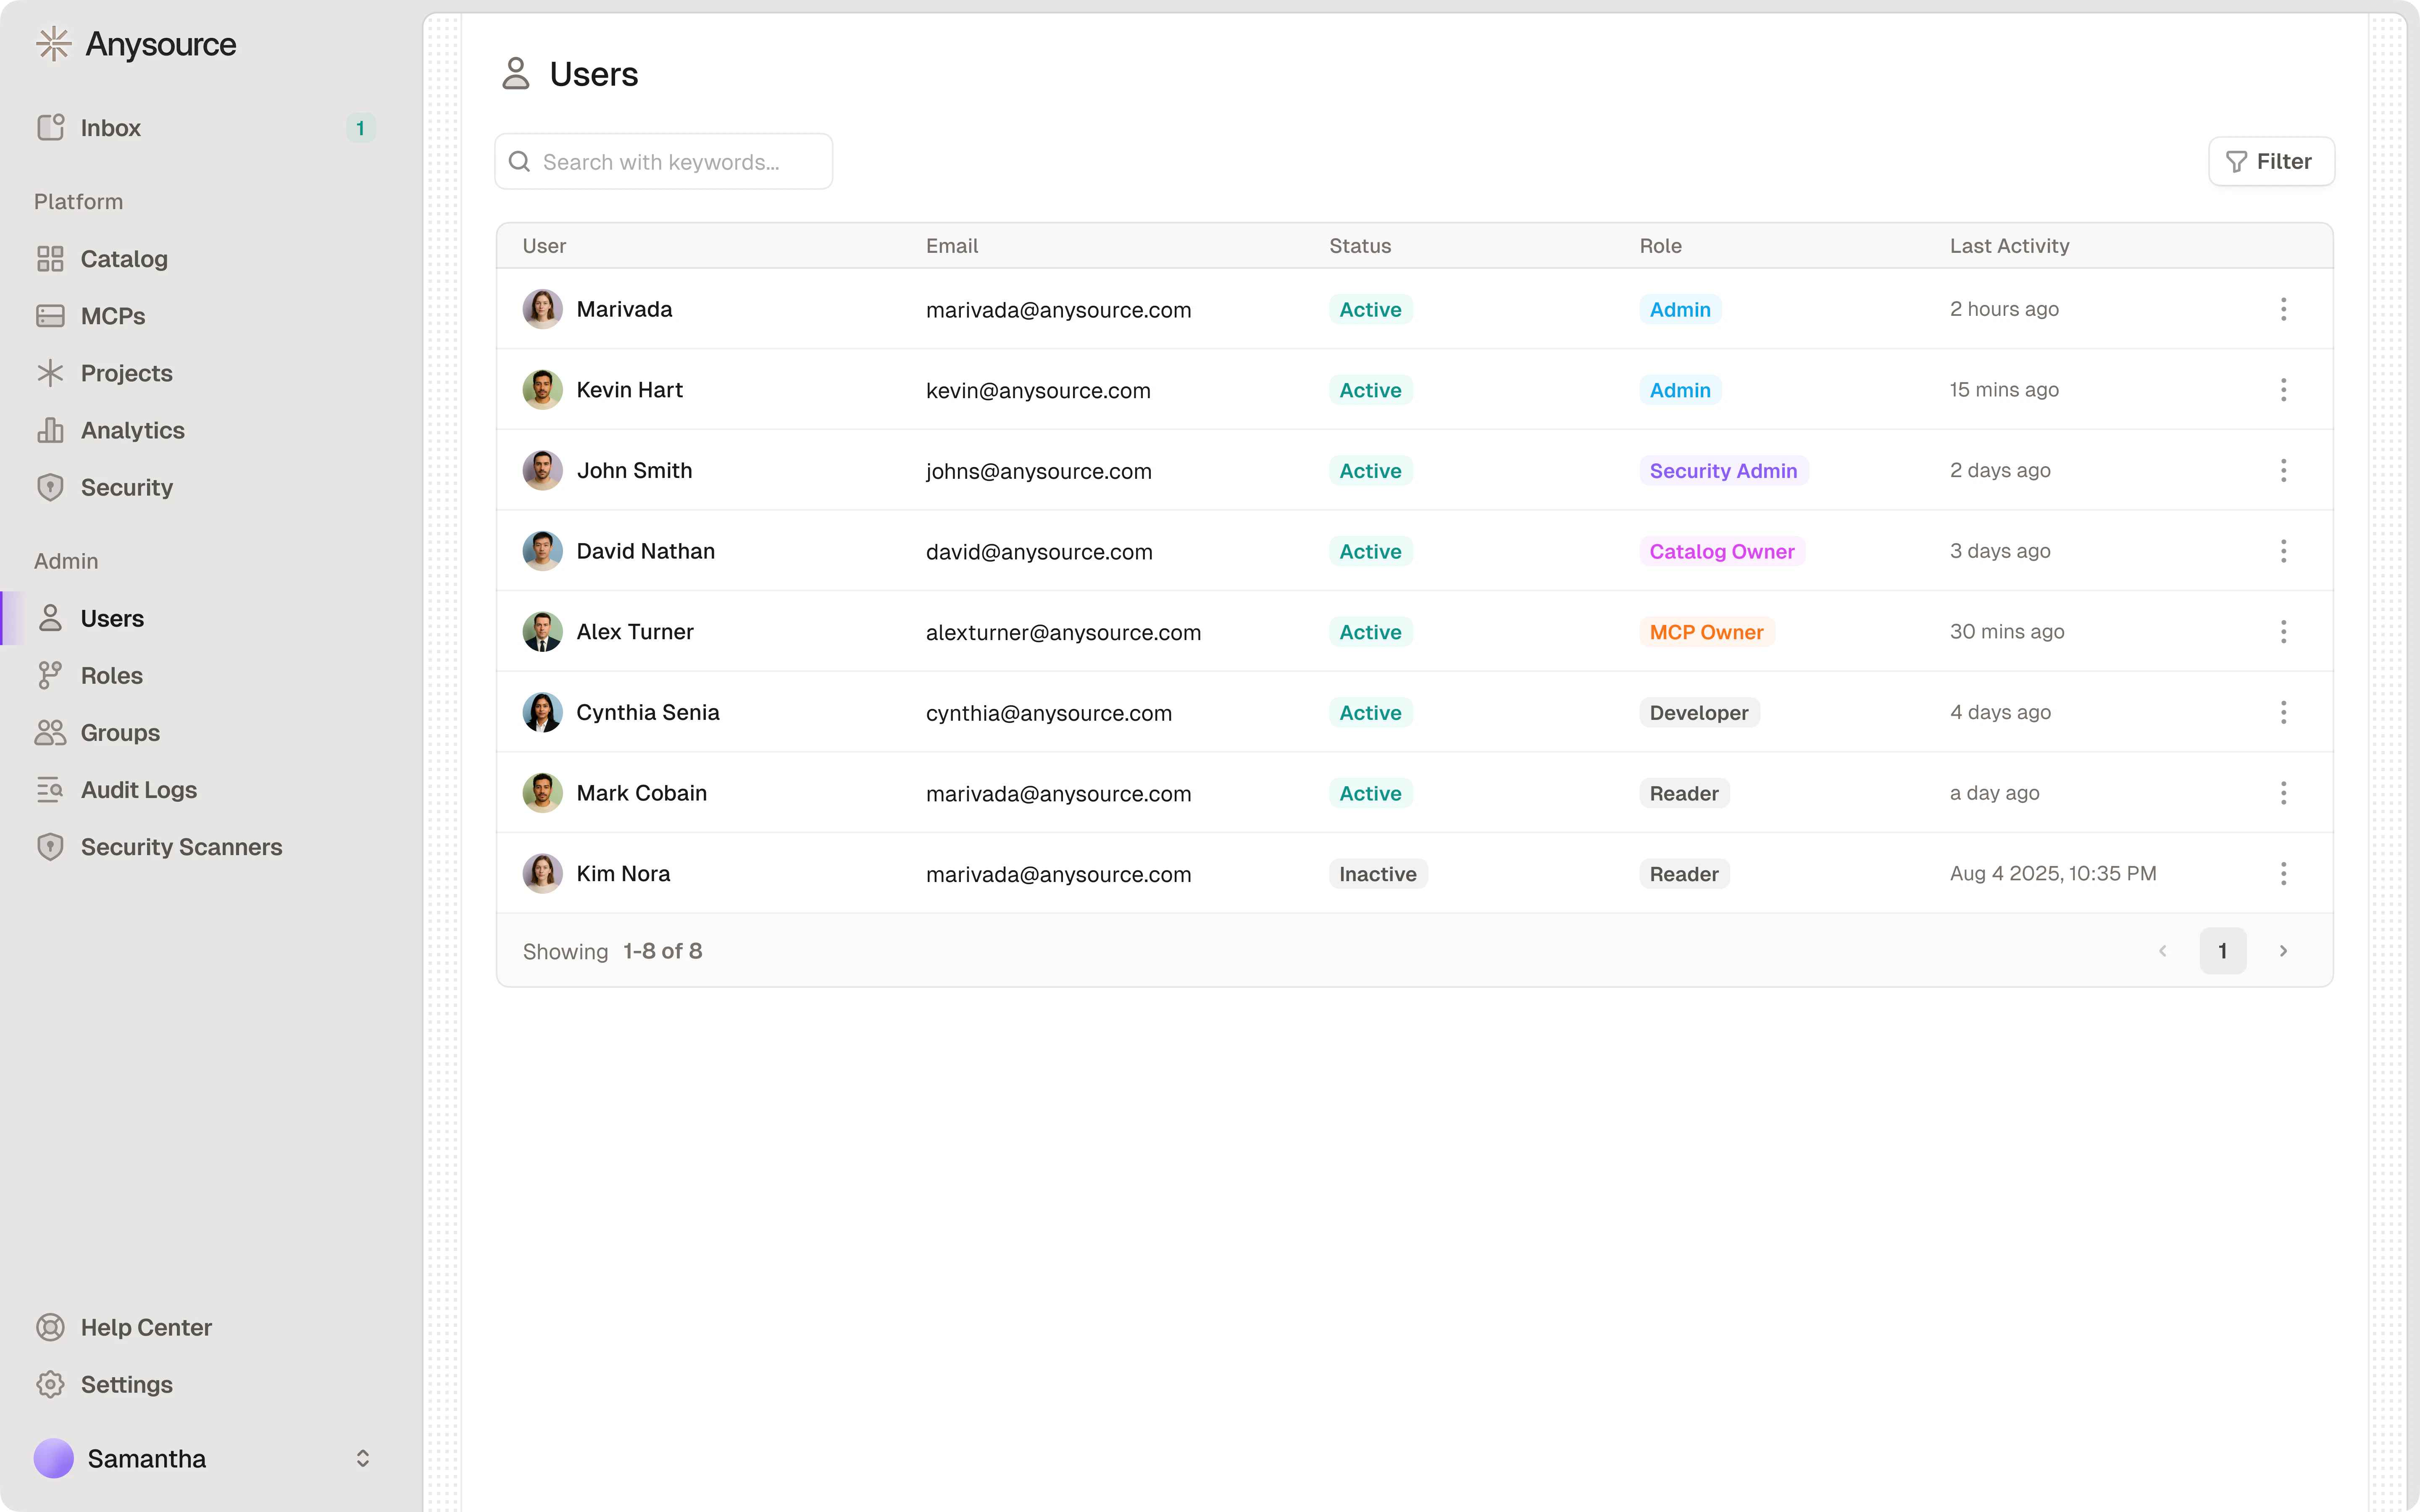Open row actions for Kevin Hart
The image size is (2420, 1512).
[2283, 390]
